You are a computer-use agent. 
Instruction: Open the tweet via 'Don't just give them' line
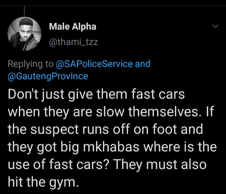click(96, 94)
